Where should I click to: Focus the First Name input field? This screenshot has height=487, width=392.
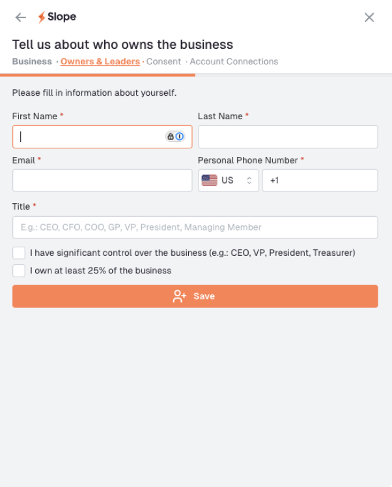pos(88,137)
